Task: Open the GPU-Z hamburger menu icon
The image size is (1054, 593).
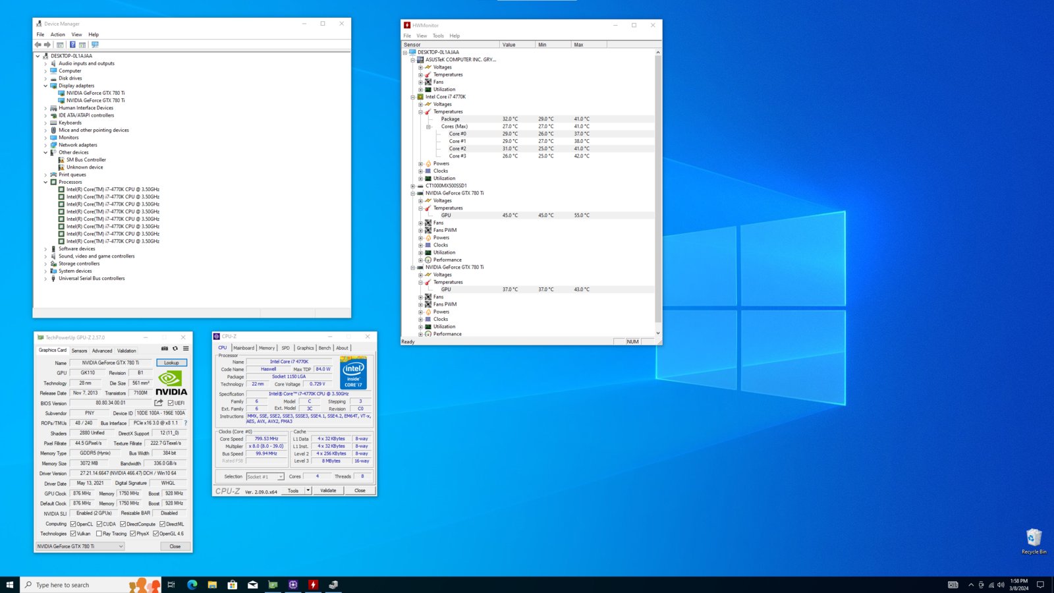Action: tap(186, 349)
